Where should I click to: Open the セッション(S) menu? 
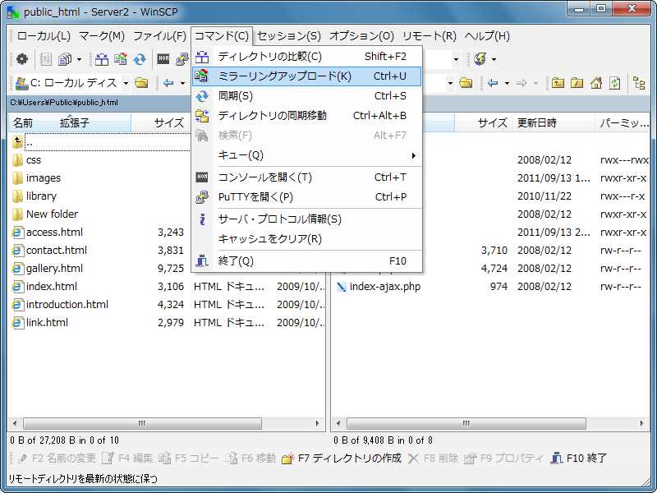[x=289, y=36]
